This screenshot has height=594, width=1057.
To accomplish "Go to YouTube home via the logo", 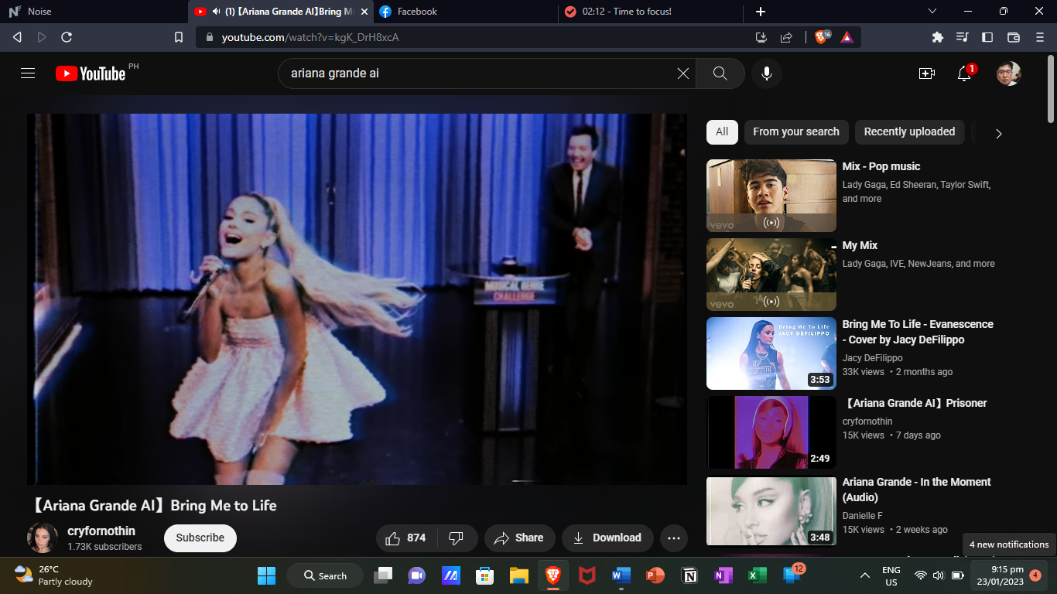I will 91,73.
